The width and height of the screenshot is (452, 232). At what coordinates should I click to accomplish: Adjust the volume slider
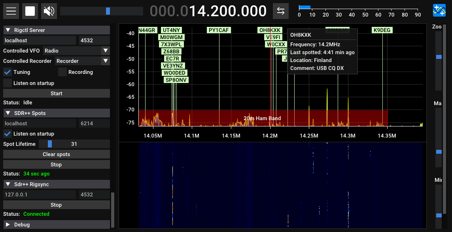[102, 11]
